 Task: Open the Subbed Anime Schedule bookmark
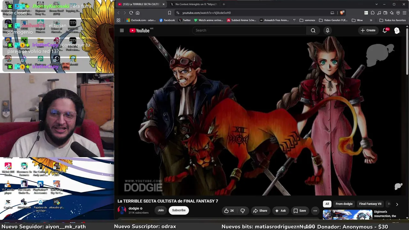click(x=242, y=20)
